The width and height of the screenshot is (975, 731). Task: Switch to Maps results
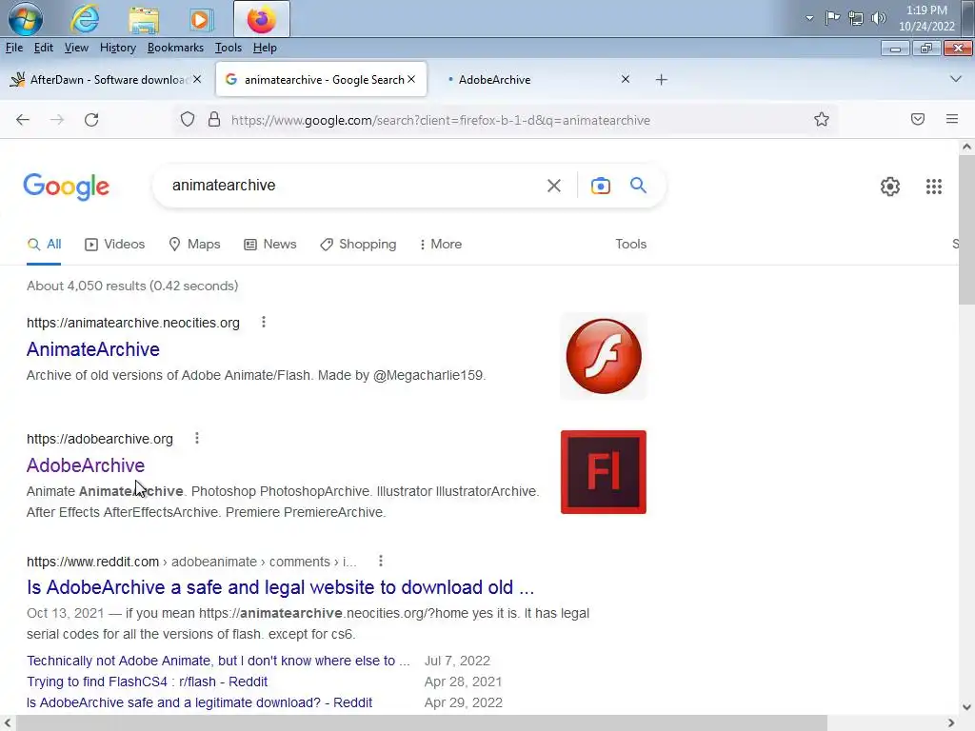(194, 245)
